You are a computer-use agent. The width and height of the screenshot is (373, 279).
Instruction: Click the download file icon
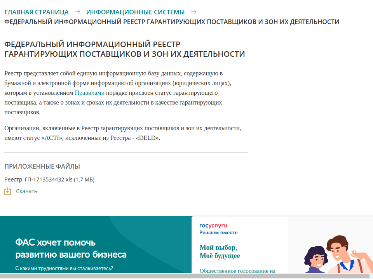pyautogui.click(x=8, y=191)
